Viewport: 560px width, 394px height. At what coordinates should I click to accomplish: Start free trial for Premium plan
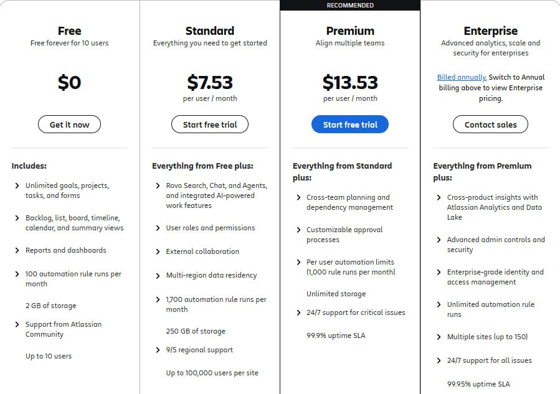pyautogui.click(x=349, y=124)
